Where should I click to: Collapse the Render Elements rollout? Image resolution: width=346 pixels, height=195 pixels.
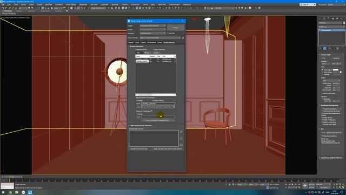tap(136, 47)
